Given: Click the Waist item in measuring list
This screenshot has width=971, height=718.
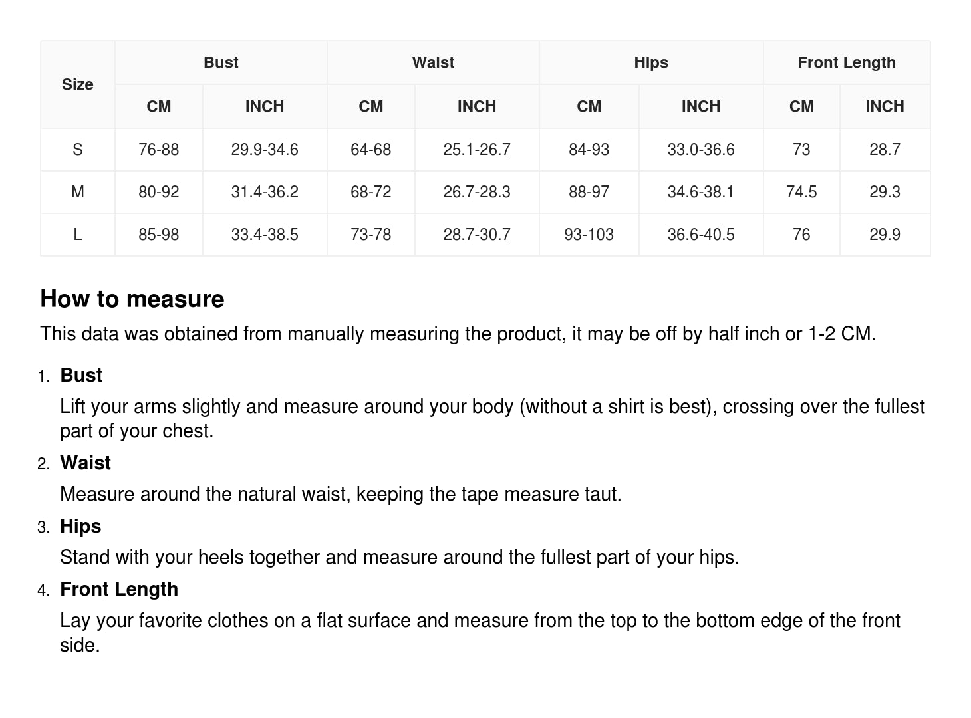Looking at the screenshot, I should [x=85, y=463].
